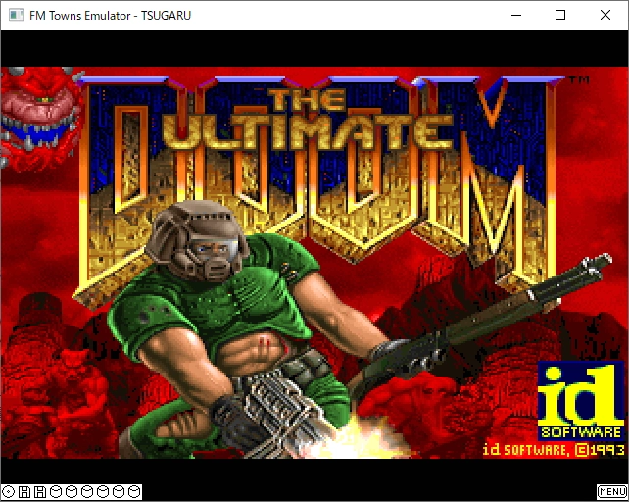Viewport: 629px width, 502px height.
Task: Click the first hard disk cylinder icon
Action: pos(55,491)
